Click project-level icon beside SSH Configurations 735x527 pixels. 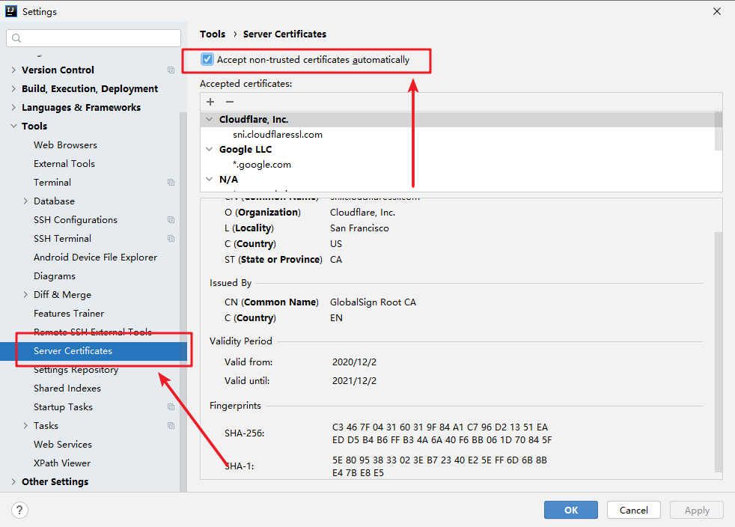(171, 220)
